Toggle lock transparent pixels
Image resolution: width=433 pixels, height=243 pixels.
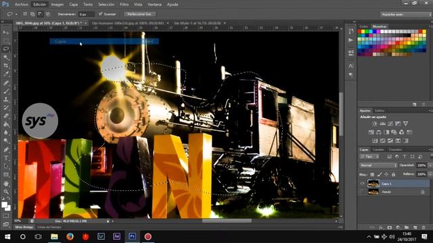372,174
